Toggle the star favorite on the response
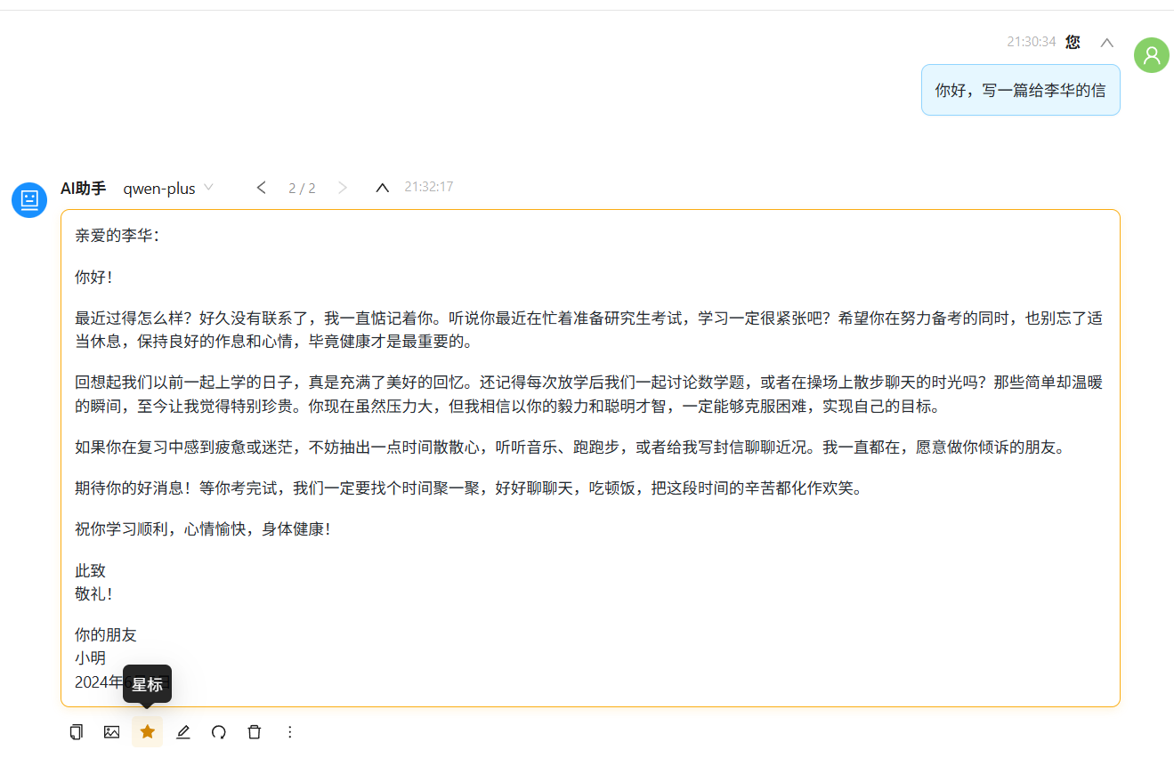Viewport: 1174px width, 774px height. pyautogui.click(x=147, y=731)
